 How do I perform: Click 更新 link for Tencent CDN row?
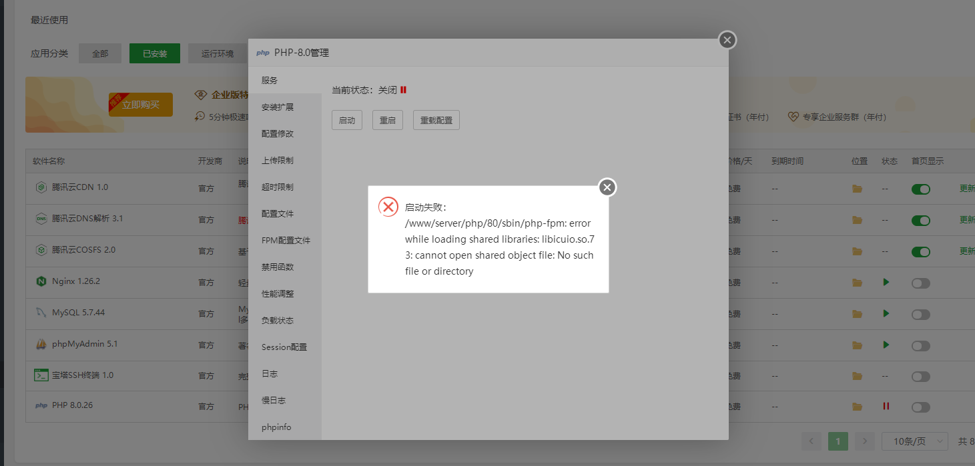pos(967,189)
